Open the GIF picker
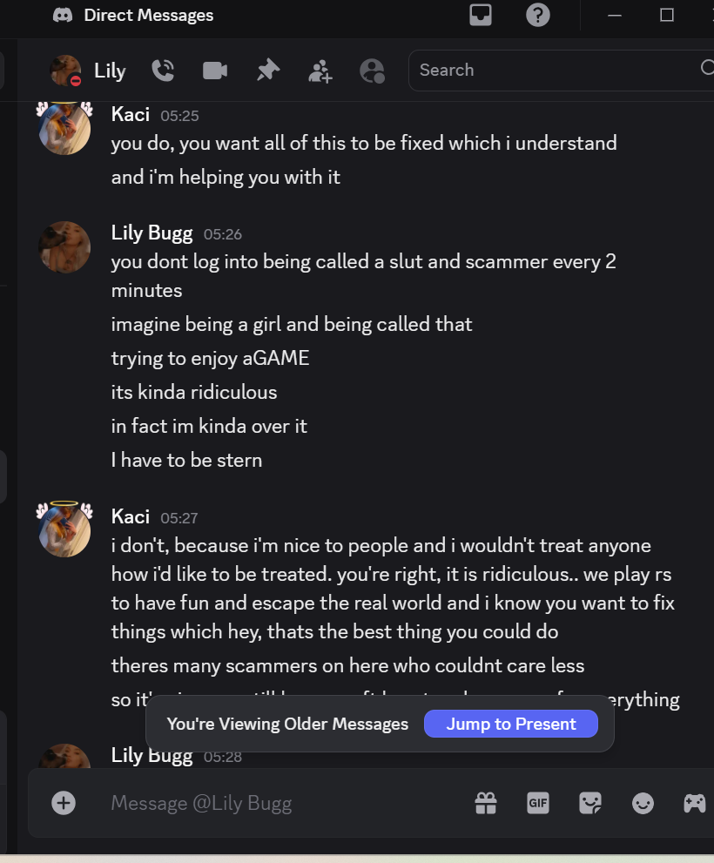Image resolution: width=714 pixels, height=863 pixels. [538, 803]
